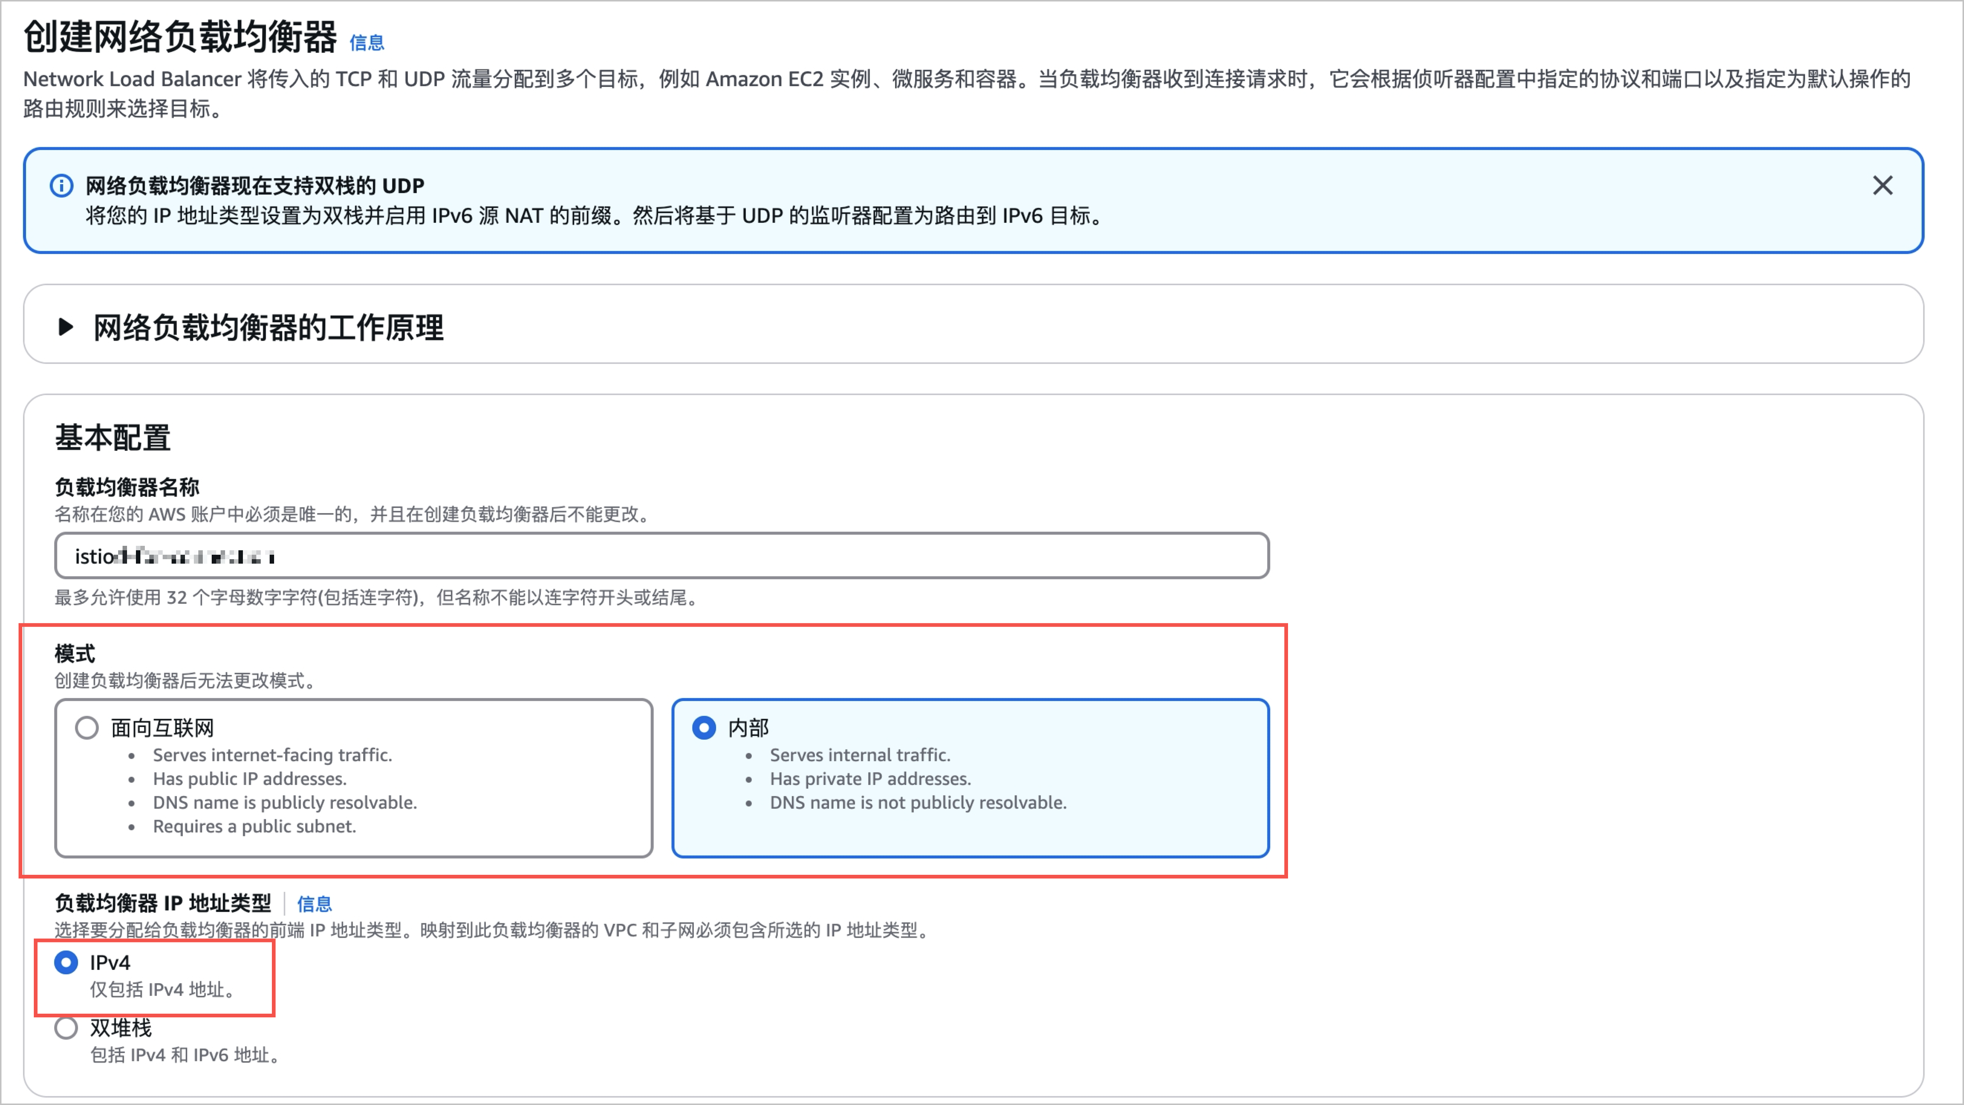Click 'DNS name is not publicly resolvable' text
Viewport: 1964px width, 1105px height.
pos(917,802)
